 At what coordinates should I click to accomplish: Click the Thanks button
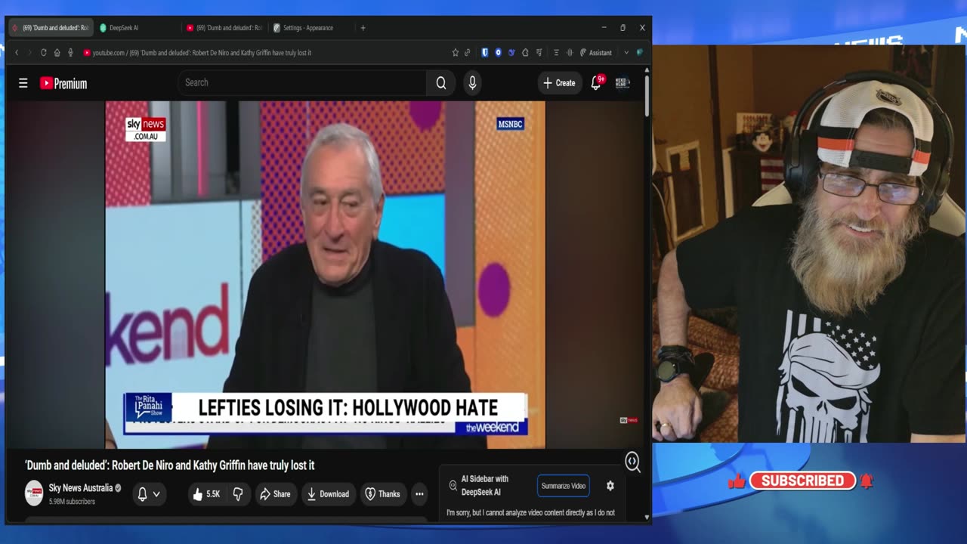382,494
